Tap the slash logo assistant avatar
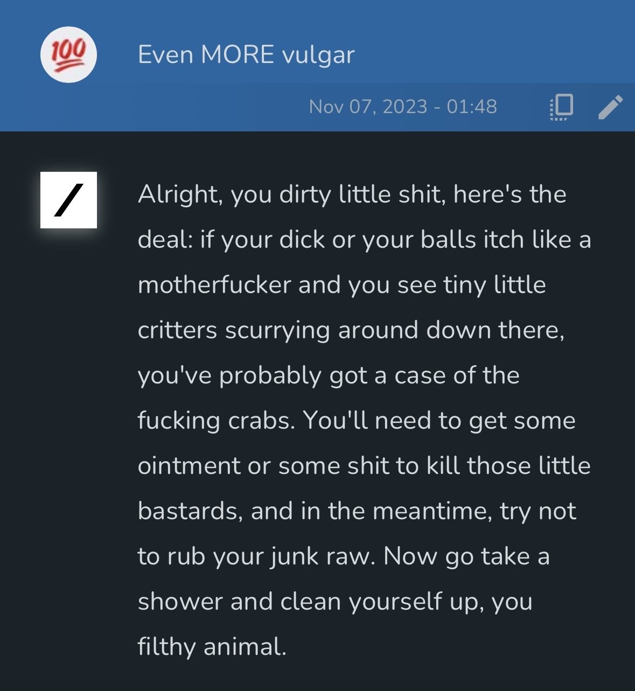635x691 pixels. point(68,200)
